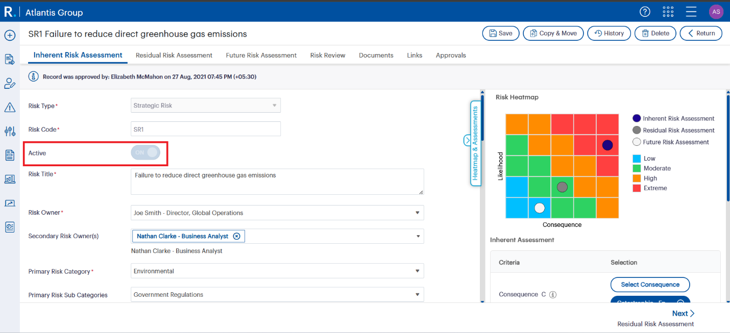Screen dimensions: 730x333
Task: Click info icon next to Consequence C
Action: [552, 295]
